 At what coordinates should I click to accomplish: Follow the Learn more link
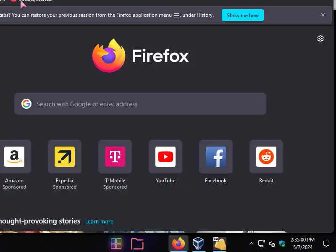[x=99, y=222]
